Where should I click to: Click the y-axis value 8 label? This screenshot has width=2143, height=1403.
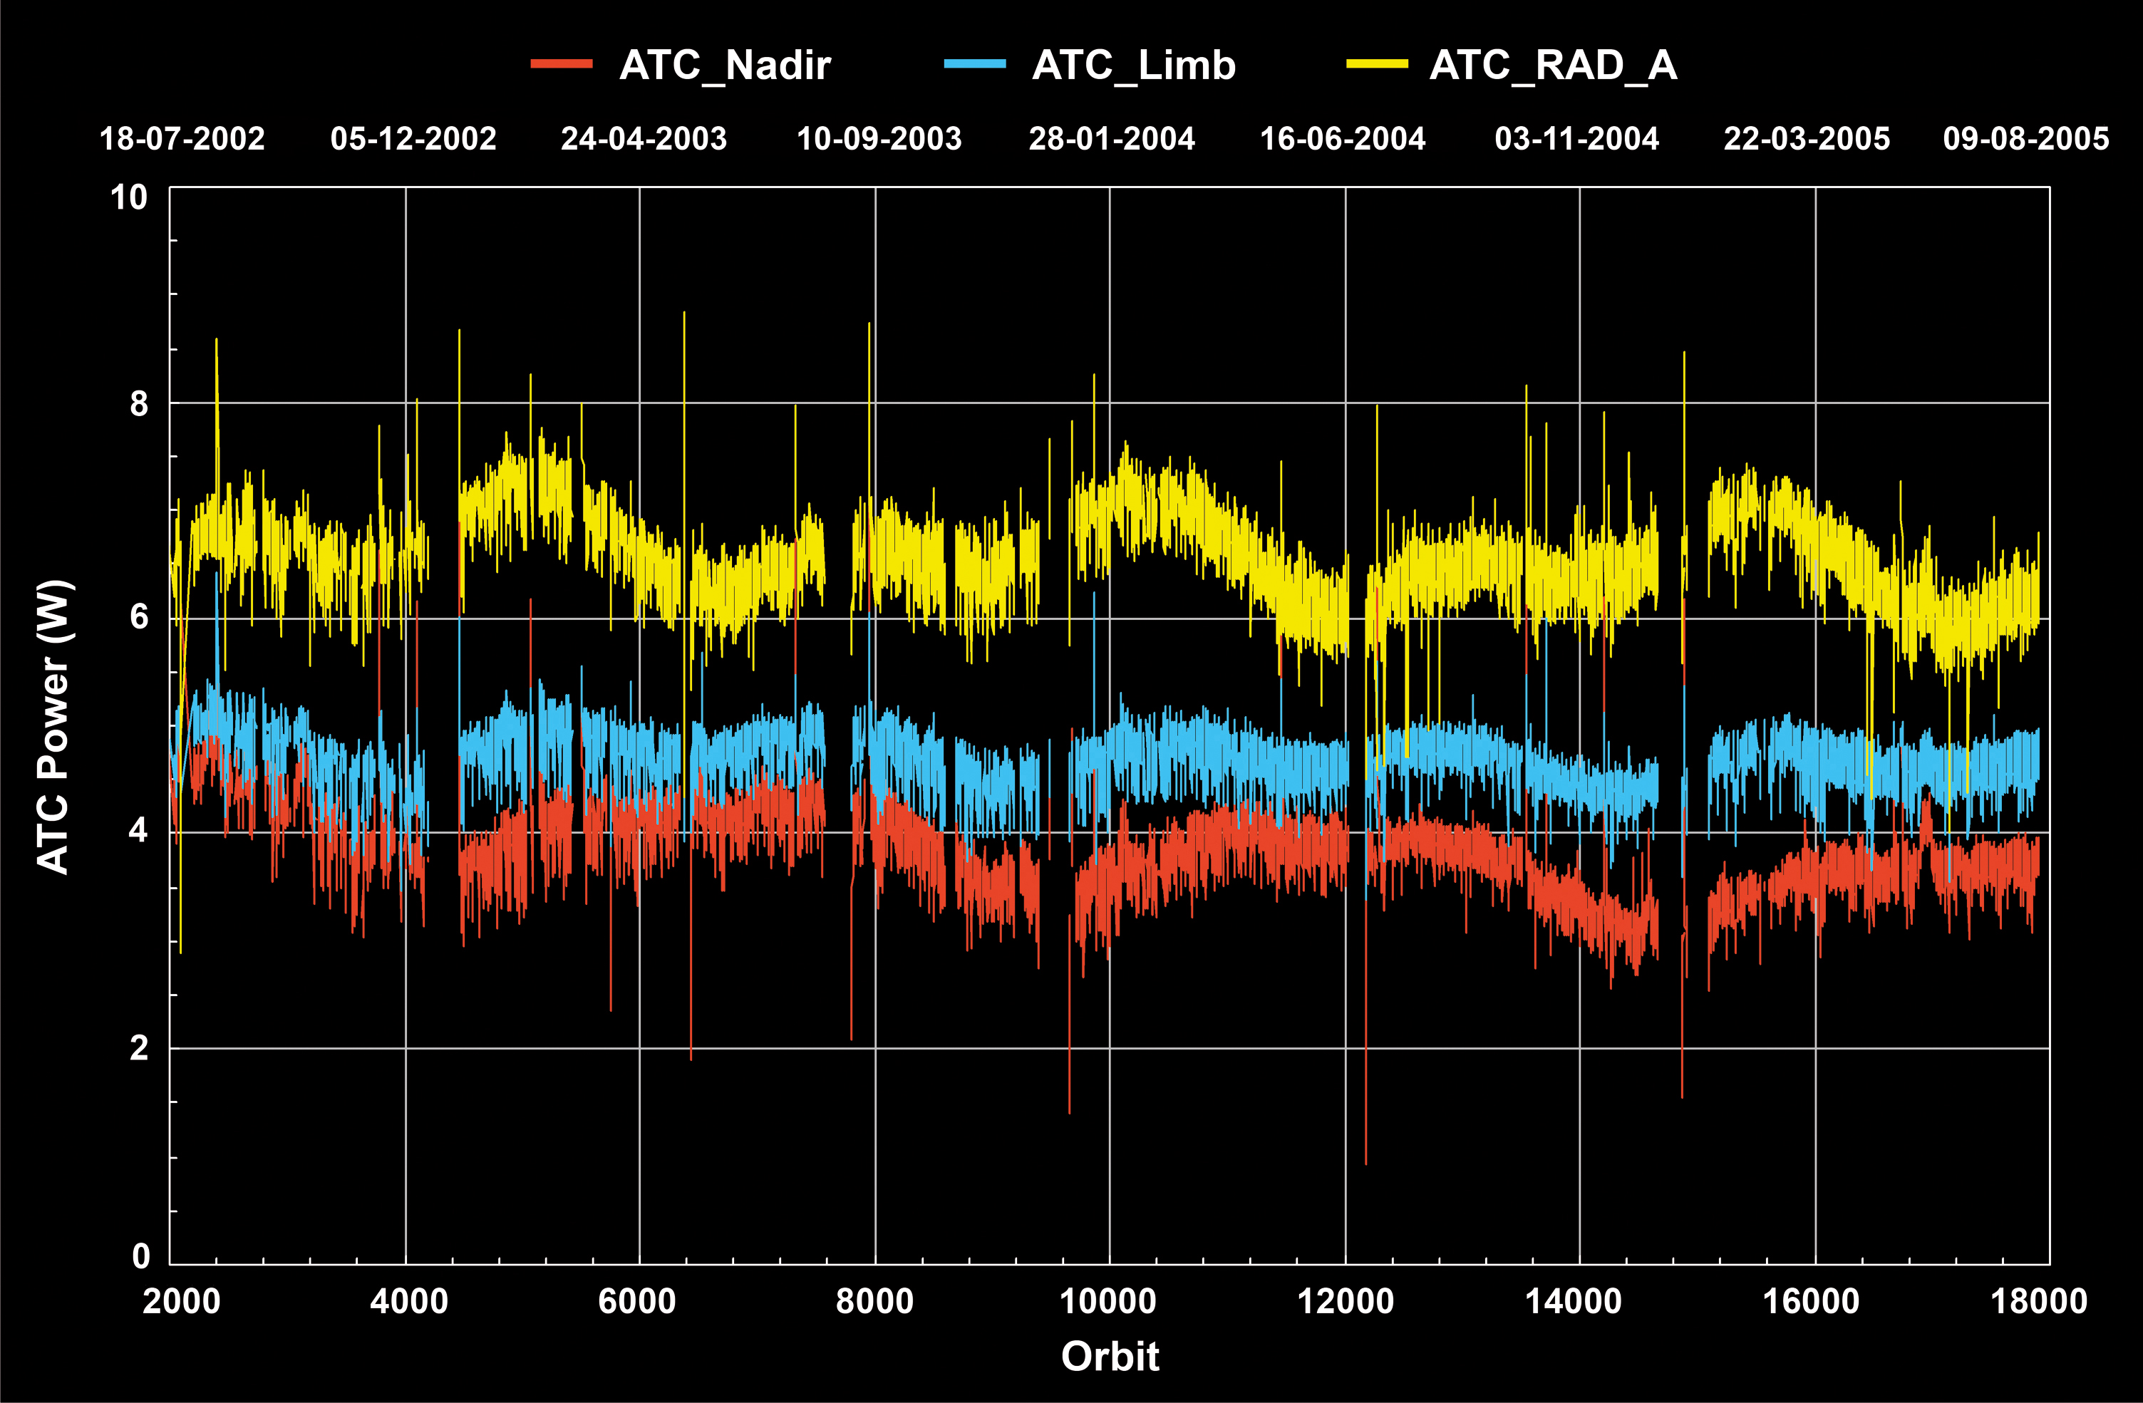point(139,403)
